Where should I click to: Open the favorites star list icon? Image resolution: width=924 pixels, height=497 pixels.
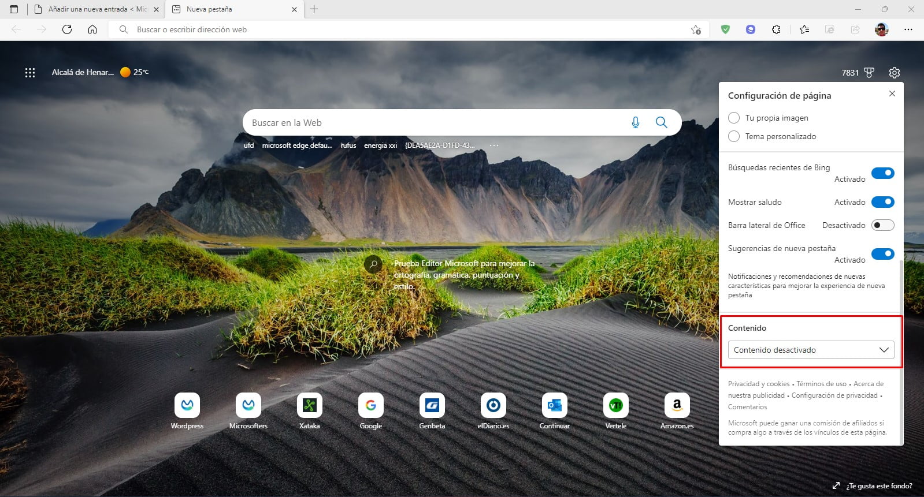[x=804, y=29]
